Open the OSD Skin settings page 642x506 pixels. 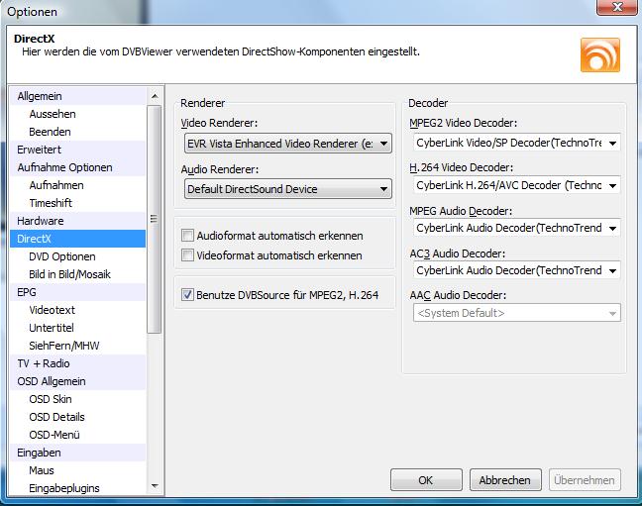51,399
